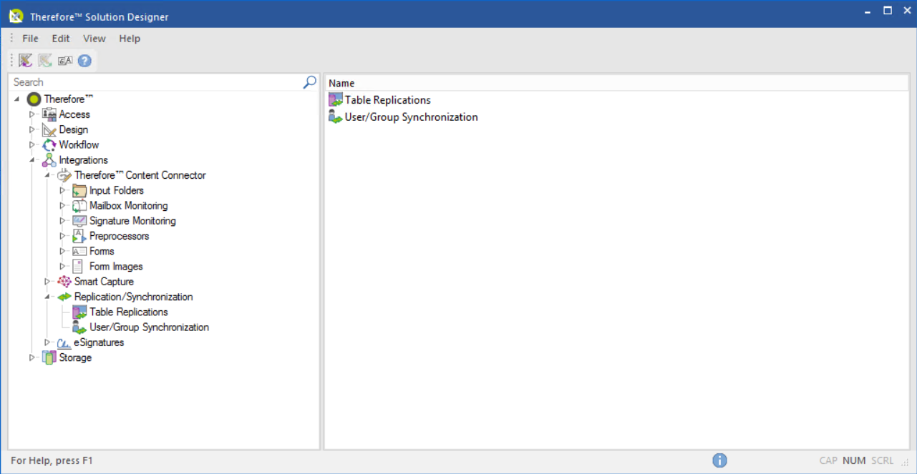Viewport: 917px width, 474px height.
Task: Click the blue info icon in status bar
Action: coord(719,460)
